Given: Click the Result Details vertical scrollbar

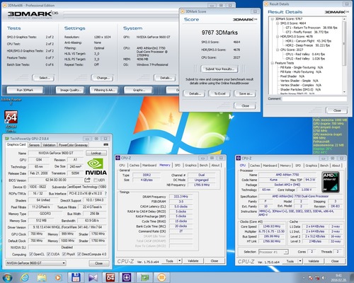Looking at the screenshot, I should click(344, 55).
